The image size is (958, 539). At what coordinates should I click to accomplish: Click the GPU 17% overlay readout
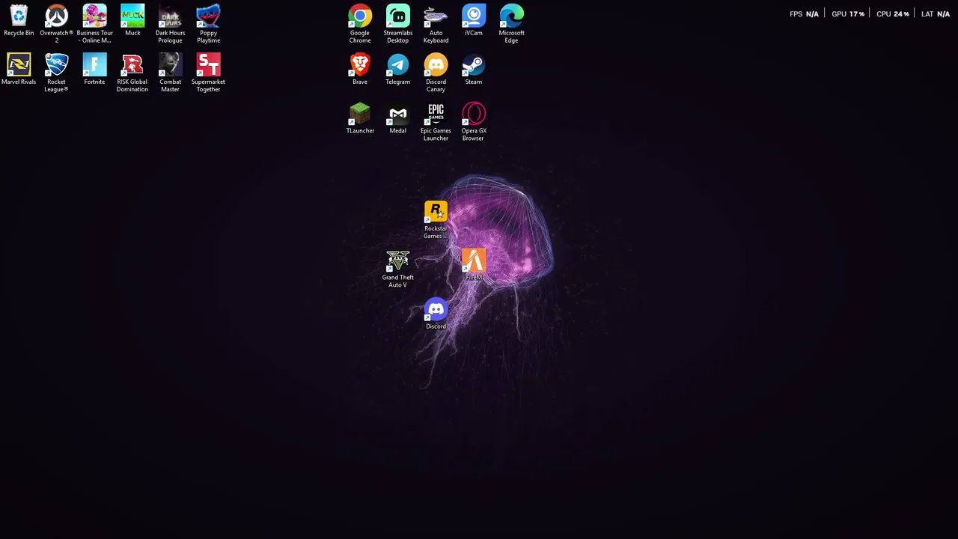point(848,14)
